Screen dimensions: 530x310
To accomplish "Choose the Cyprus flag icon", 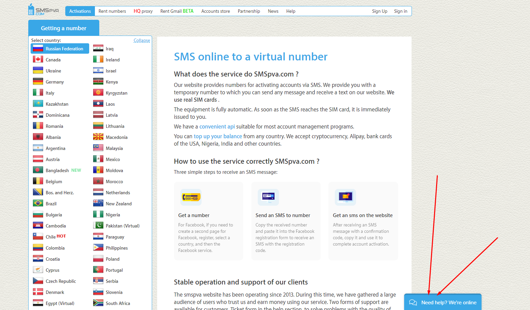I will click(38, 270).
